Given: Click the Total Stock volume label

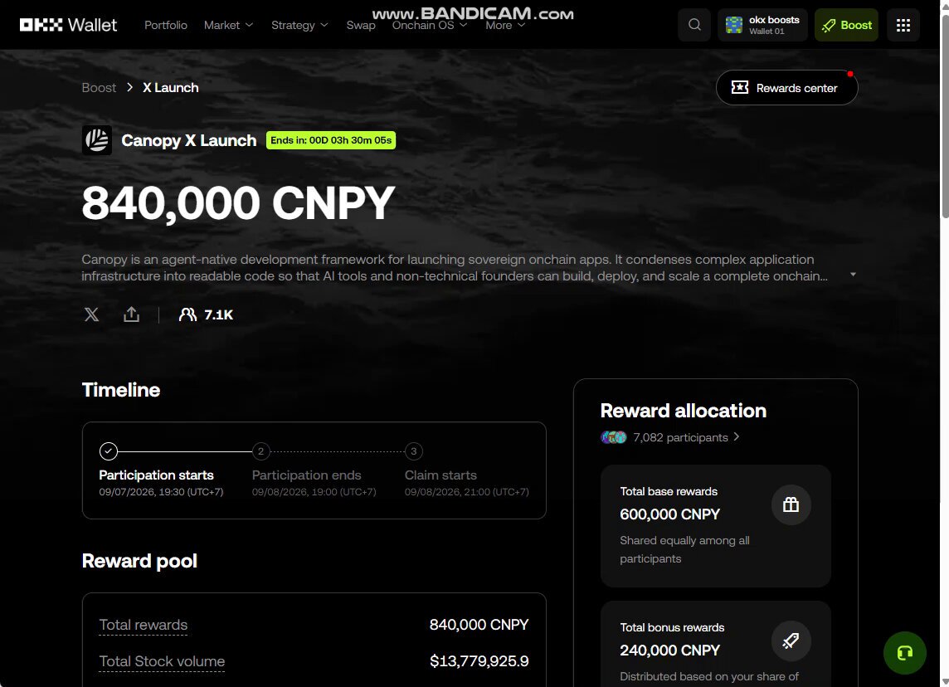Looking at the screenshot, I should [162, 661].
